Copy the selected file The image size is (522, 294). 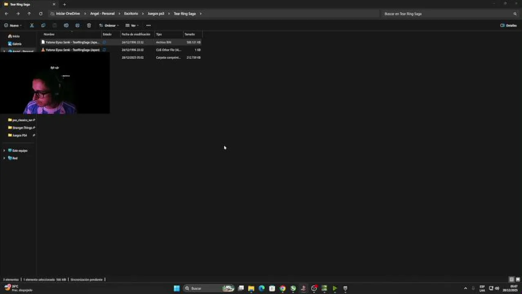43,25
